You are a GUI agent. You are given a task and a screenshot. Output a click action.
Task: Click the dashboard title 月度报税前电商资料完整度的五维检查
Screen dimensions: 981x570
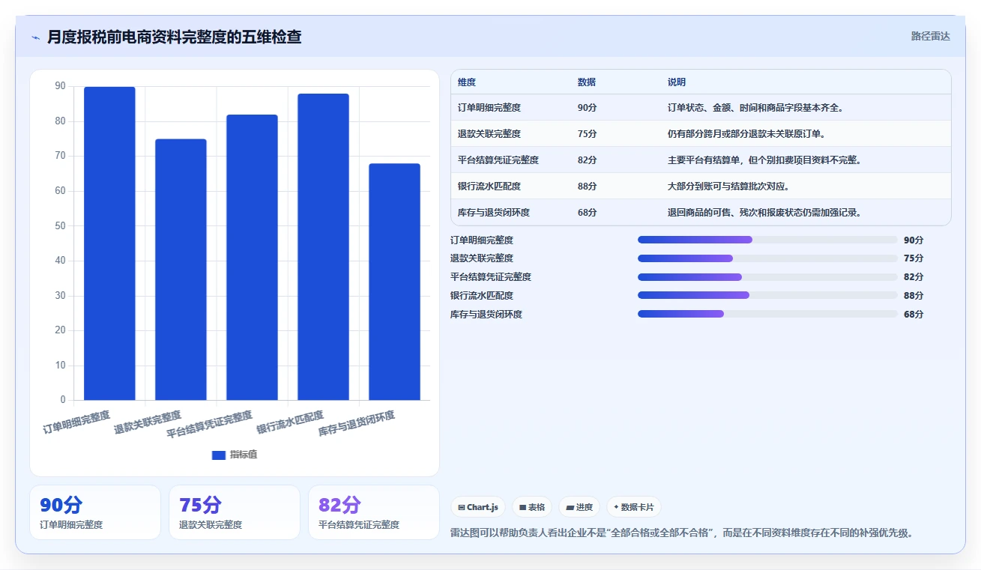click(174, 37)
